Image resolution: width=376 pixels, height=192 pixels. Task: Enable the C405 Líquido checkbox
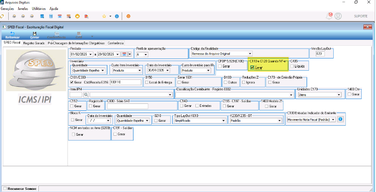coord(292,66)
